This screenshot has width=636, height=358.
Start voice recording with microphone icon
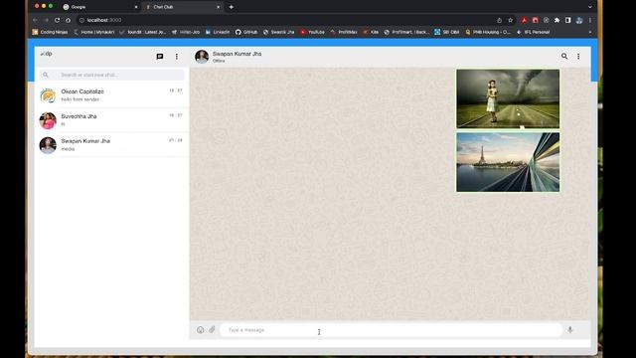(569, 330)
